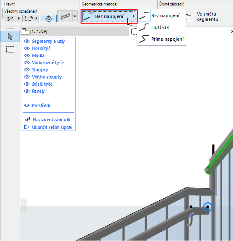
Task: Toggle the eye icon for Sloupky
Action: tap(27, 70)
